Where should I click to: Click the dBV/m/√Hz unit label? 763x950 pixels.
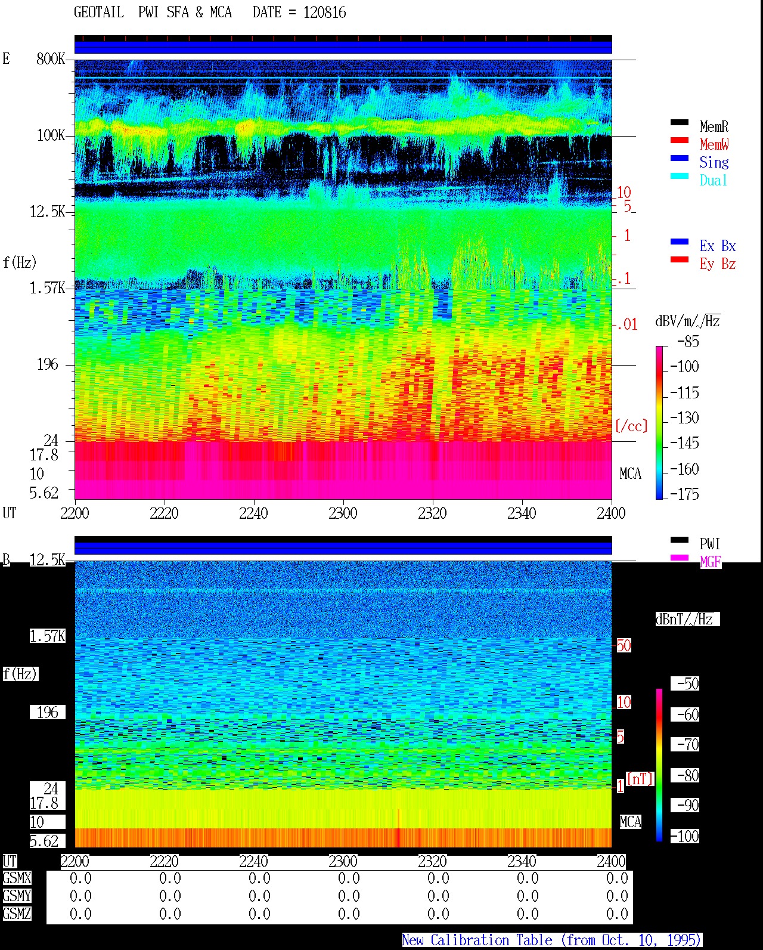click(x=688, y=321)
